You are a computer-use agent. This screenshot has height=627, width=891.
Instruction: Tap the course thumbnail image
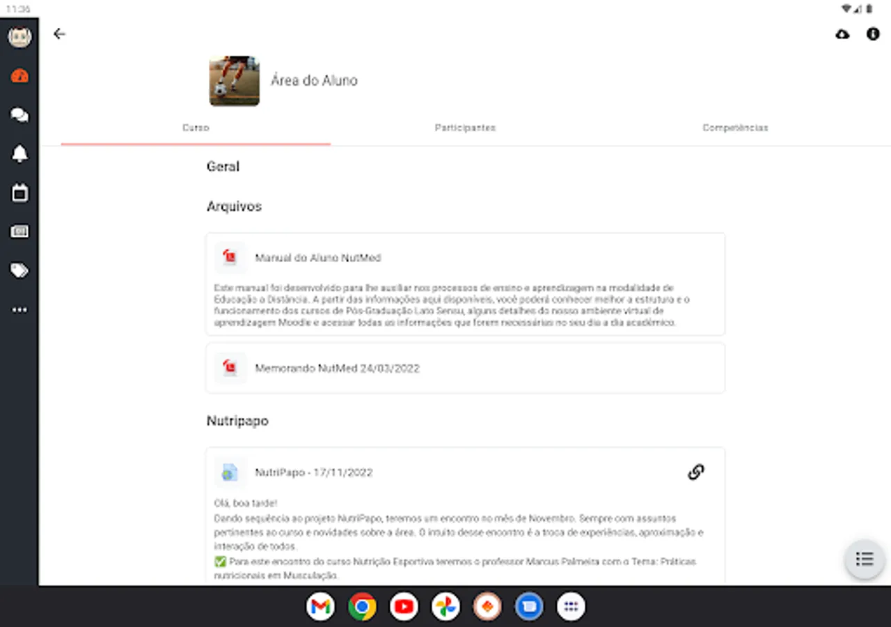235,81
